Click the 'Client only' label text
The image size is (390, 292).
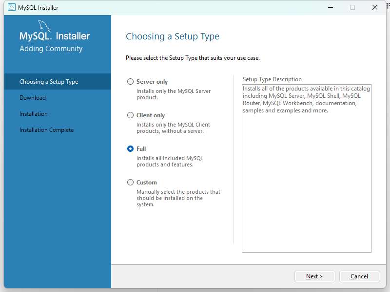(151, 115)
